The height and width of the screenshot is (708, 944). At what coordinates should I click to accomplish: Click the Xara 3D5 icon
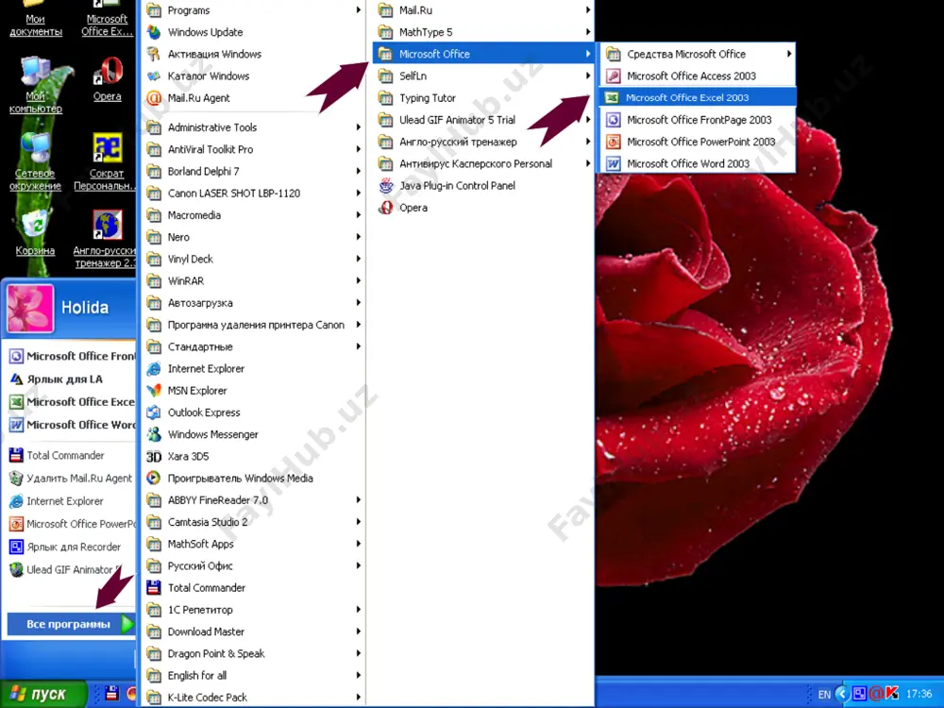click(x=154, y=456)
